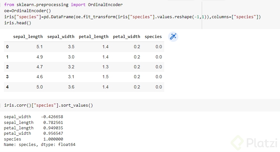Viewport: 280px width, 152px height.
Task: Click the sepal_length value 4.6
Action: tap(39, 77)
